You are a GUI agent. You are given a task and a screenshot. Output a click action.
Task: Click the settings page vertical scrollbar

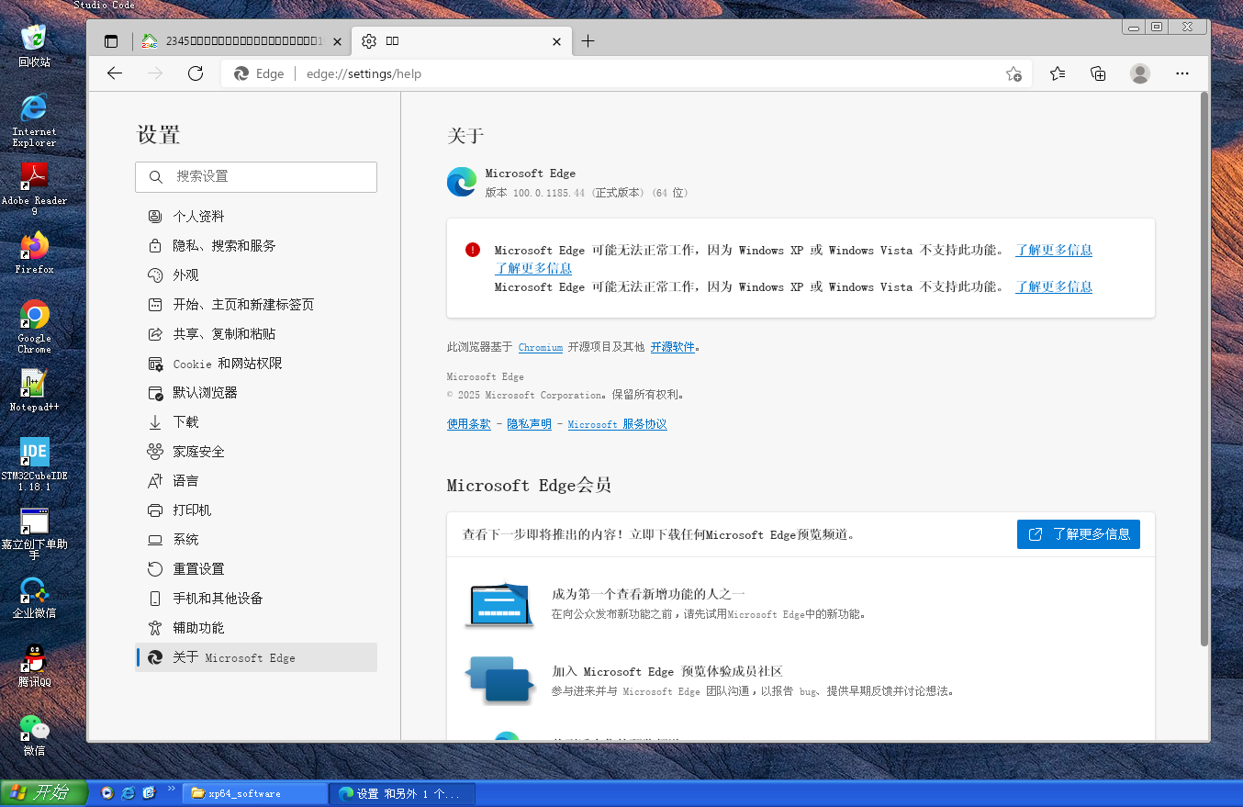(x=1204, y=367)
